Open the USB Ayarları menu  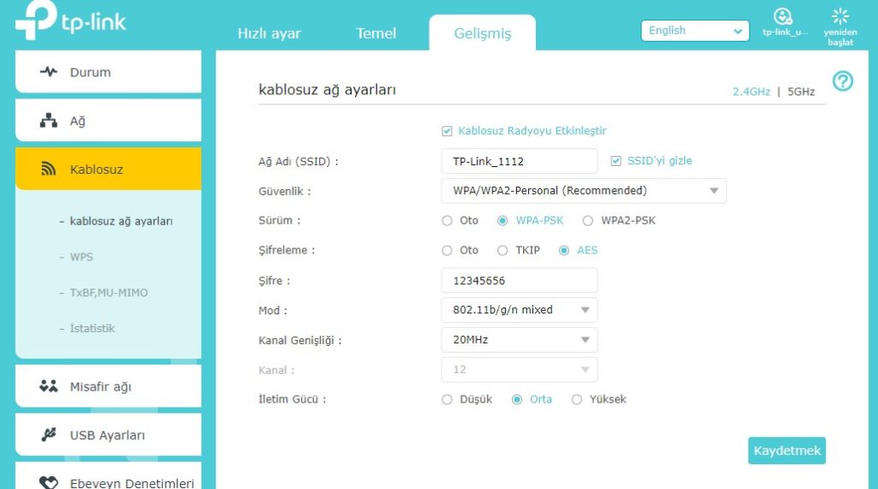[108, 435]
